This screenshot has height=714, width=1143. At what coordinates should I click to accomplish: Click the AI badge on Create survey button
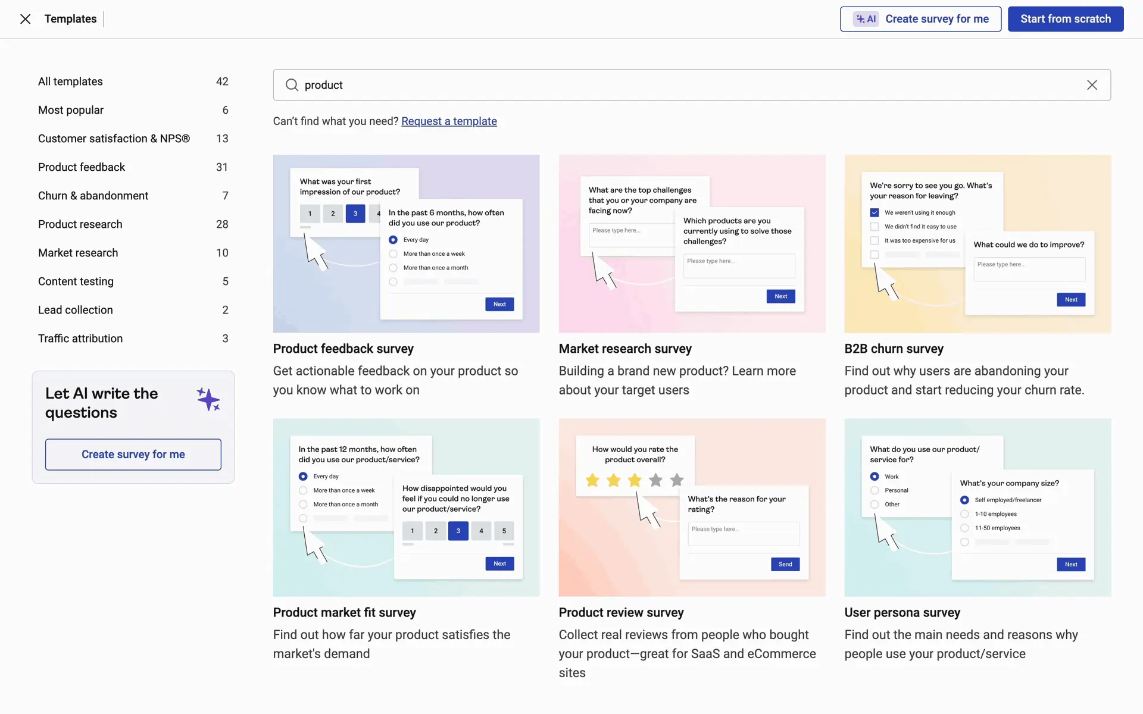point(866,19)
